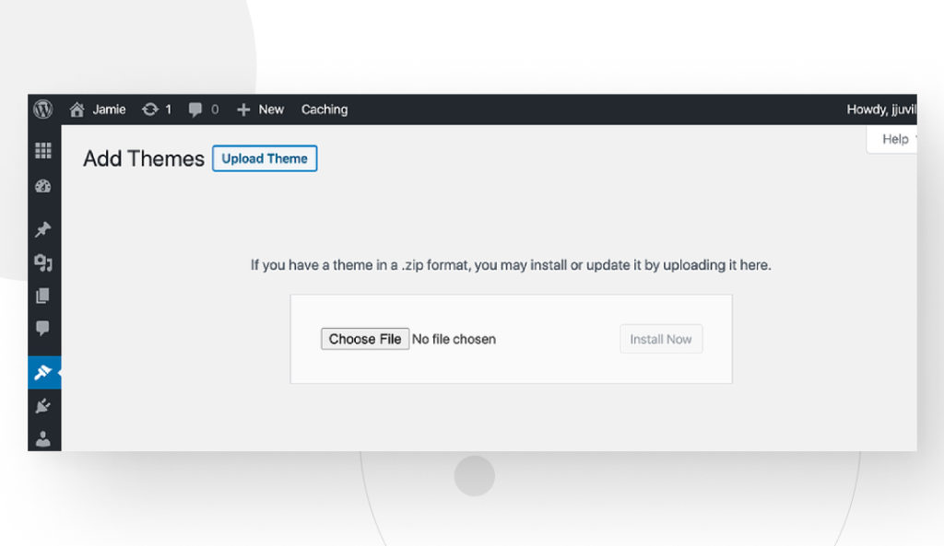The image size is (944, 546).
Task: Click the 'Add Themes' page heading
Action: [x=144, y=158]
